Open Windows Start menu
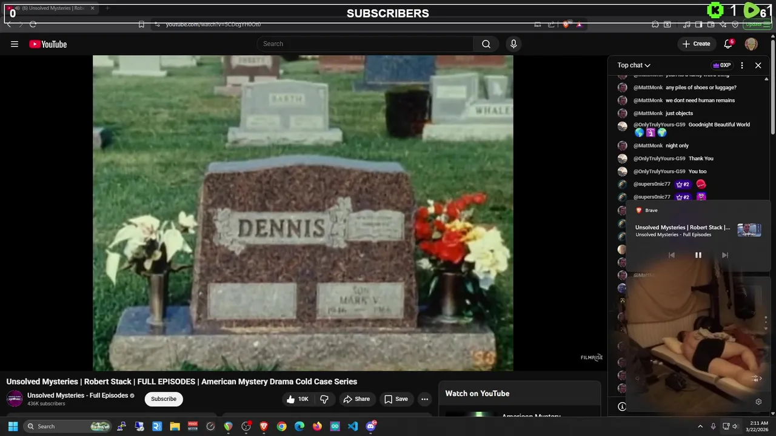 (13, 426)
